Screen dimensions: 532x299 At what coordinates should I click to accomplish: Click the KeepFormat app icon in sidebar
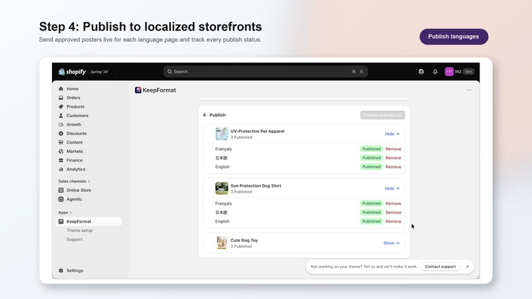61,221
